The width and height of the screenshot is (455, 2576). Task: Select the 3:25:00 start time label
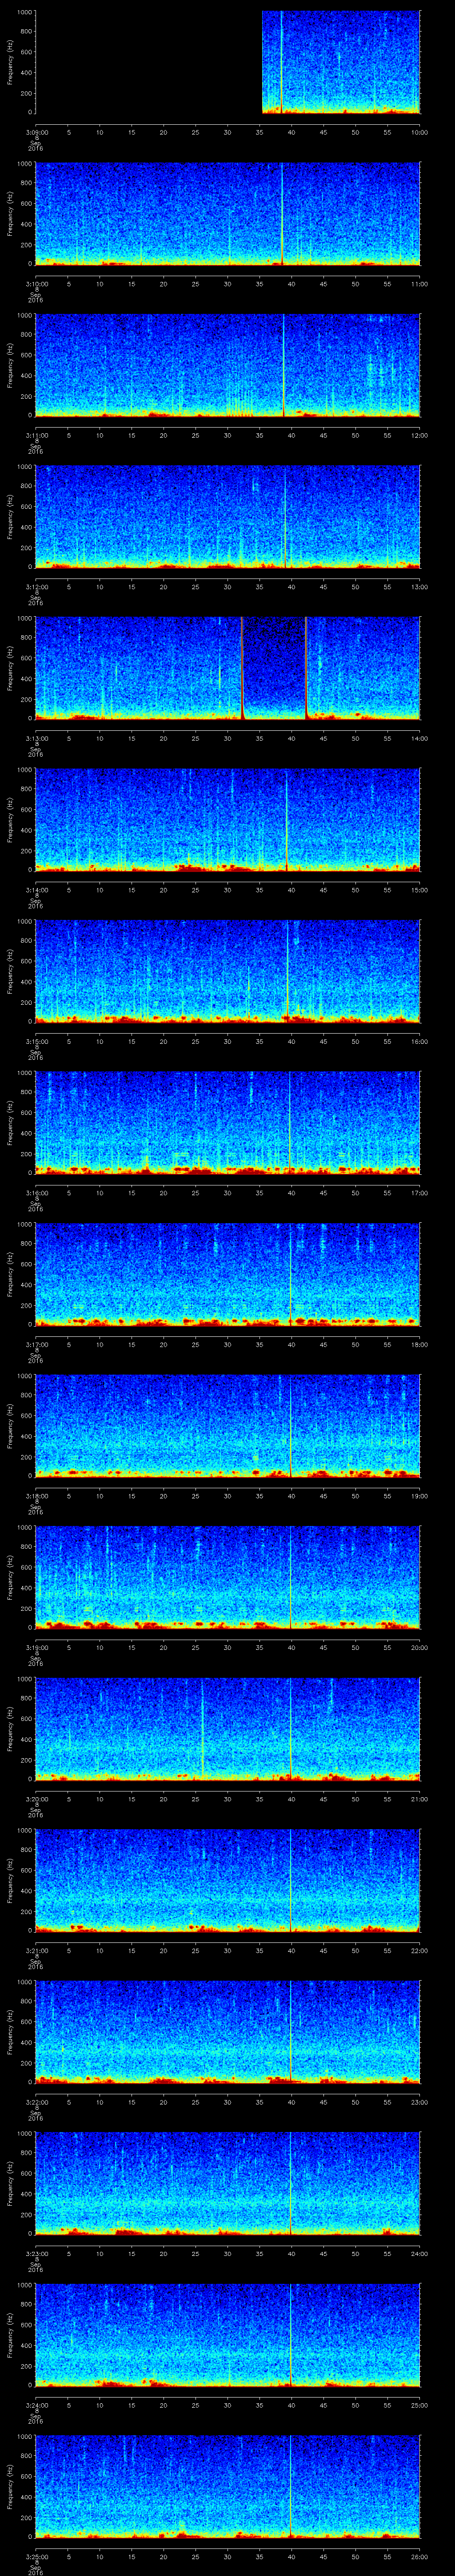click(x=36, y=2557)
